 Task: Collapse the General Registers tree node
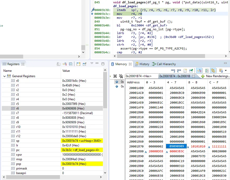point(4,76)
